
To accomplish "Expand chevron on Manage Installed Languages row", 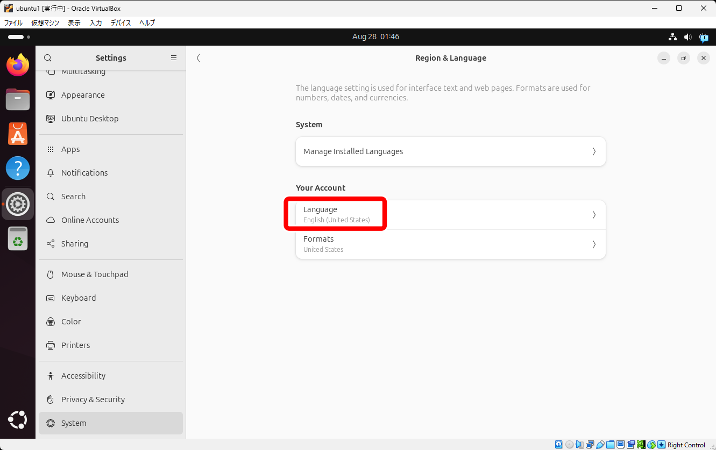I will [x=594, y=151].
